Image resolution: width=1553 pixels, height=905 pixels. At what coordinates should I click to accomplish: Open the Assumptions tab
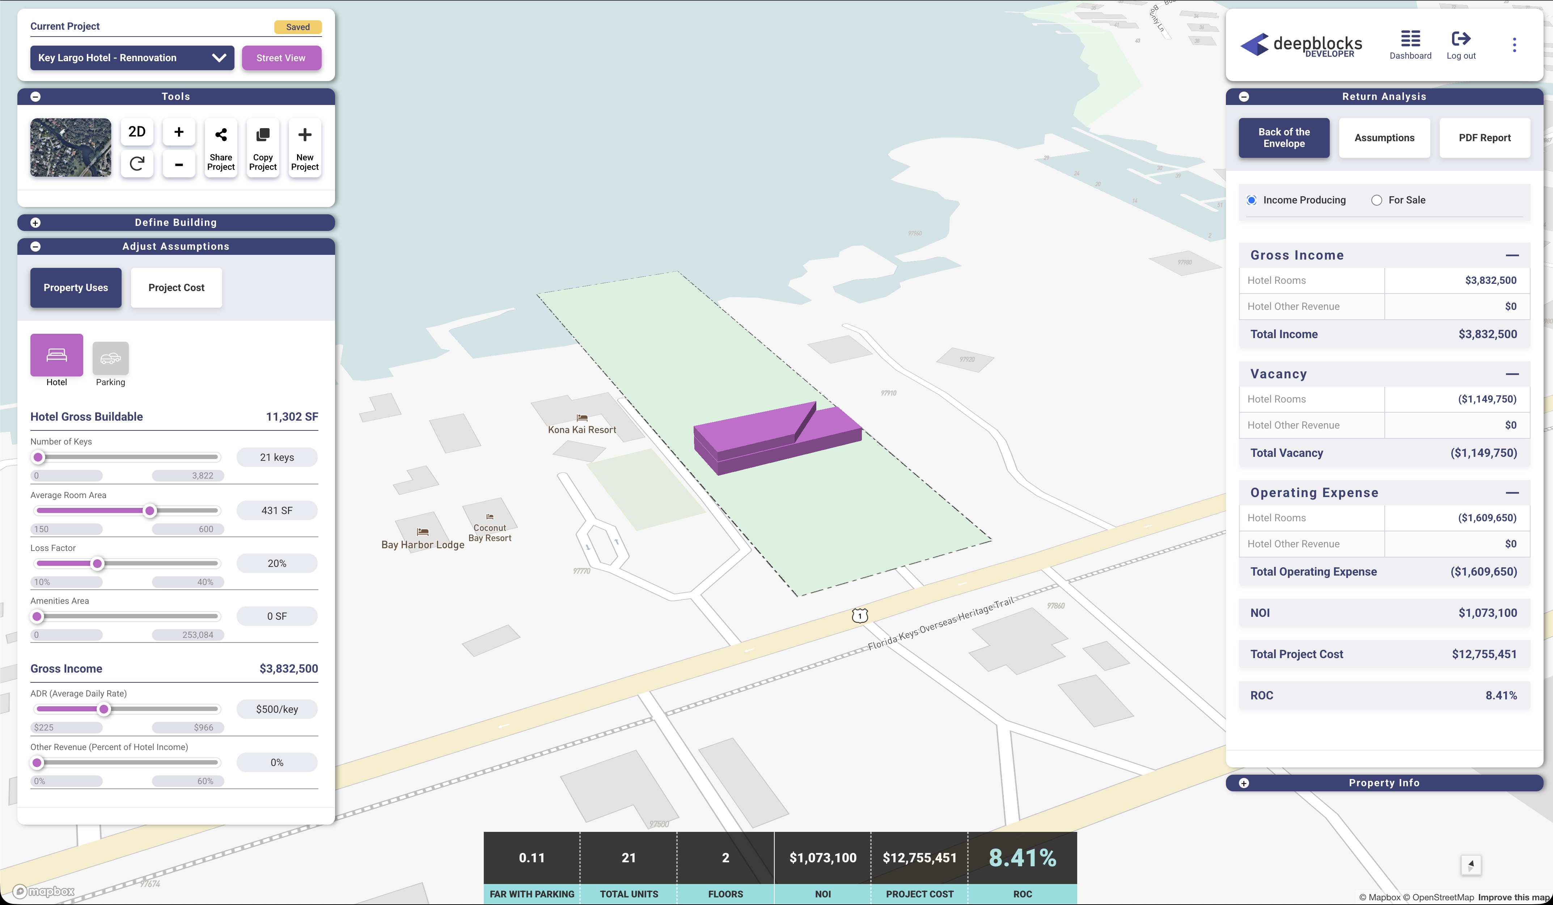[1384, 138]
